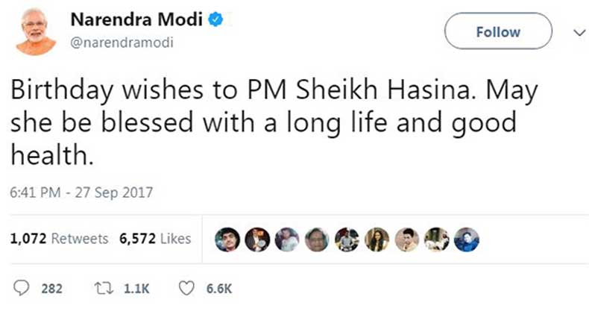Image resolution: width=589 pixels, height=317 pixels.
Task: Click the 282 reply count
Action: (51, 288)
